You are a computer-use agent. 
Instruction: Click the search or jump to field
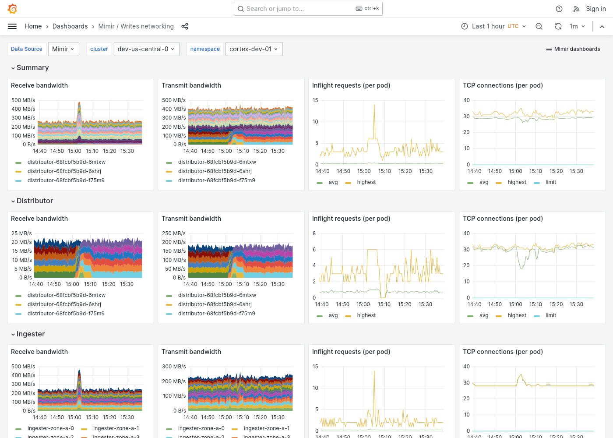coord(308,9)
